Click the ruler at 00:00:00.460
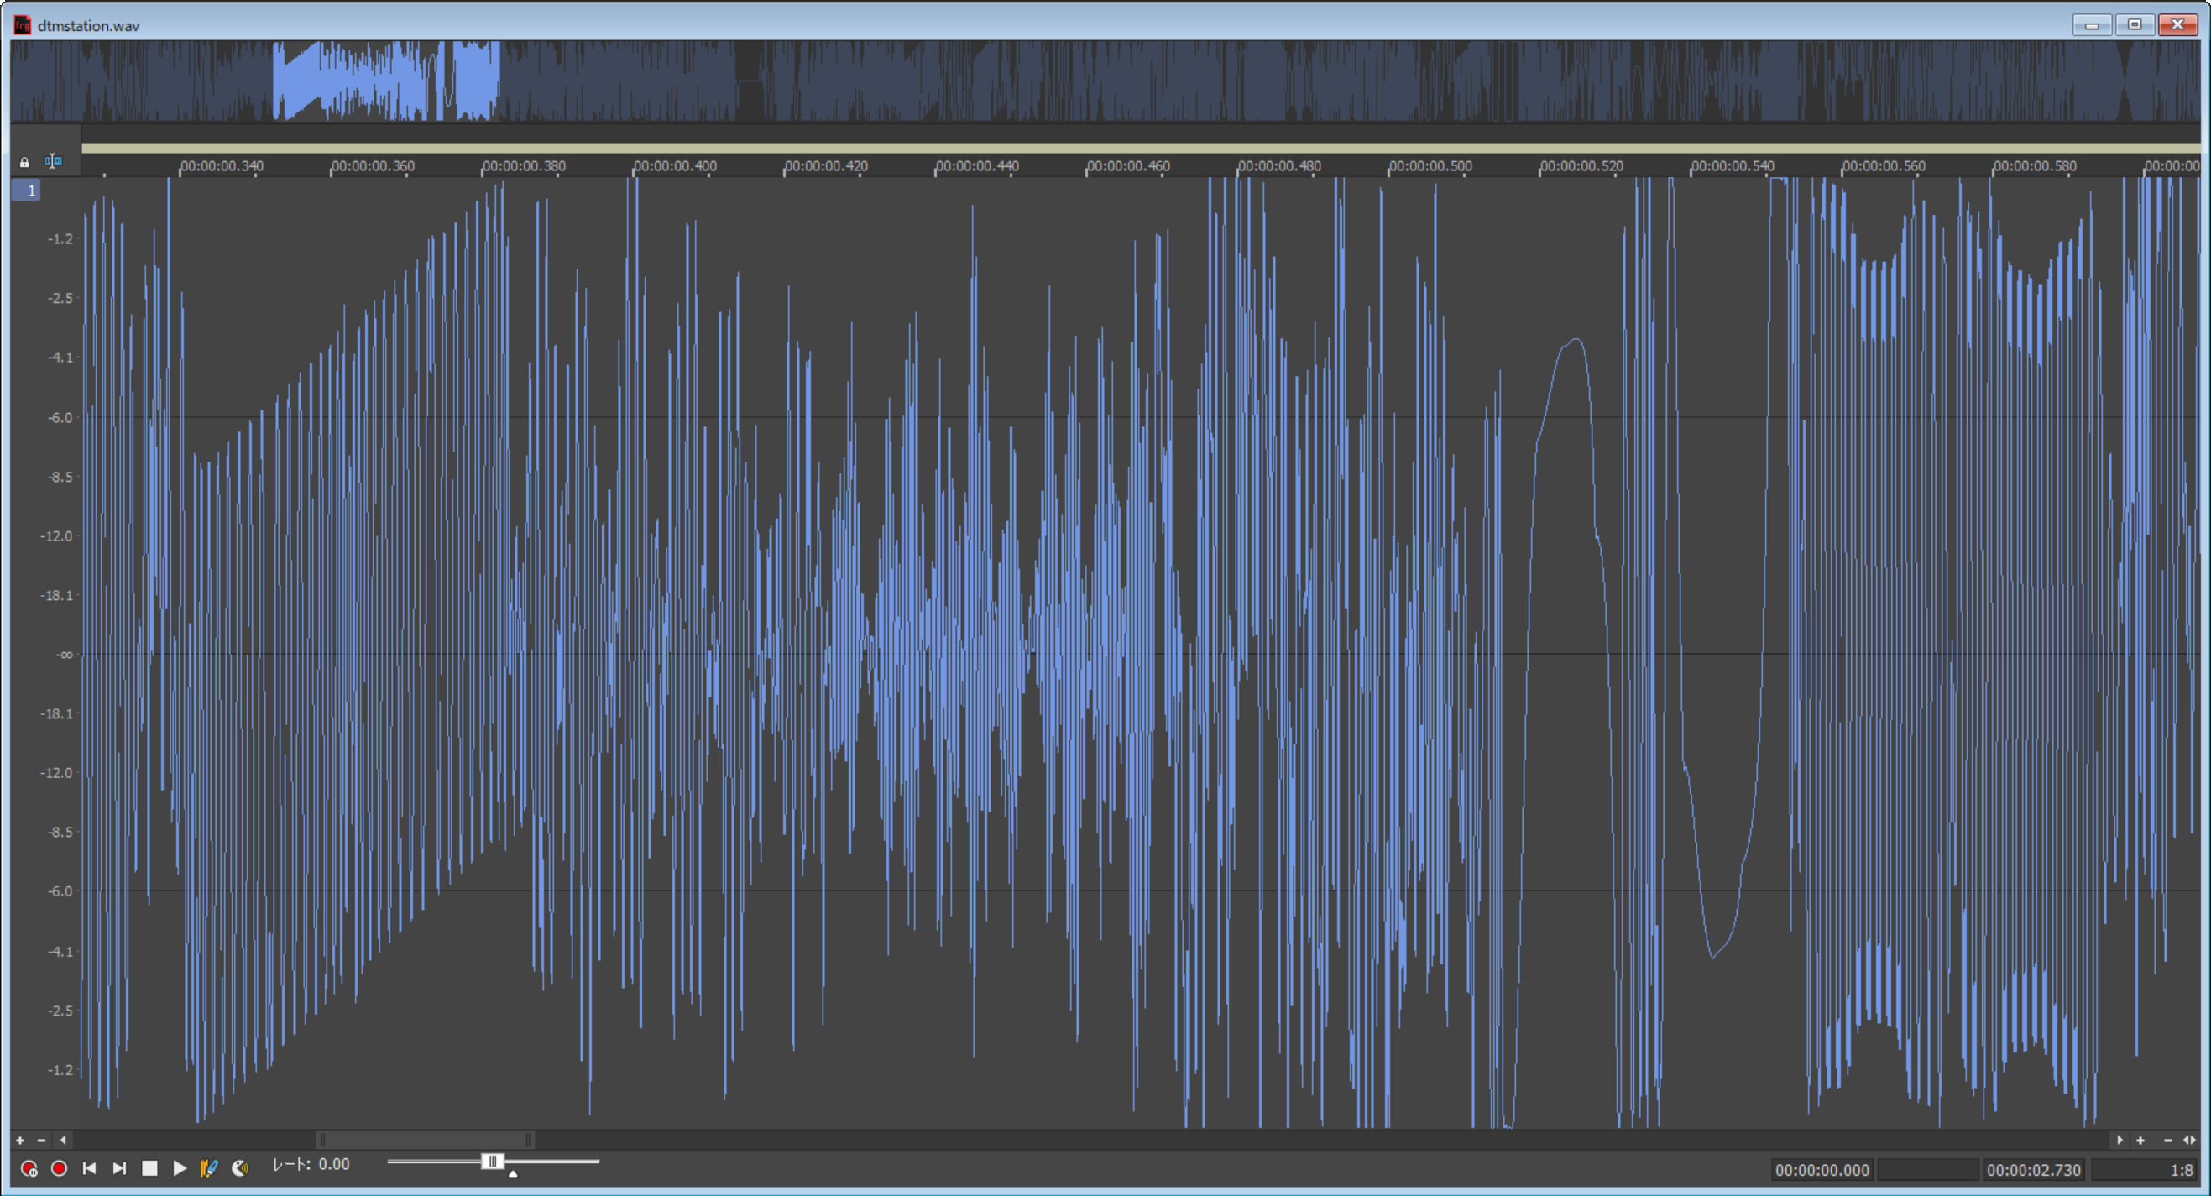 pos(1128,165)
